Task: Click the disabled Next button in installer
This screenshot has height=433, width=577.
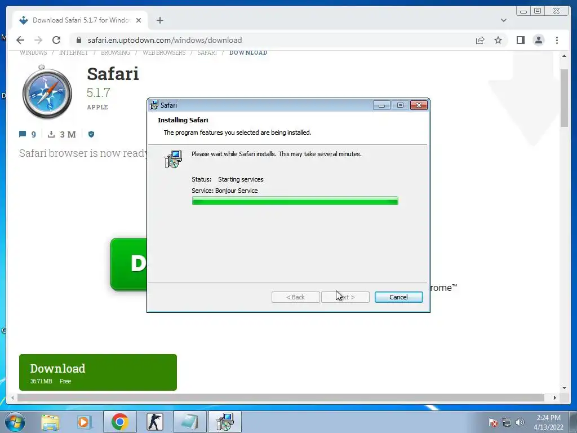Action: click(x=345, y=297)
